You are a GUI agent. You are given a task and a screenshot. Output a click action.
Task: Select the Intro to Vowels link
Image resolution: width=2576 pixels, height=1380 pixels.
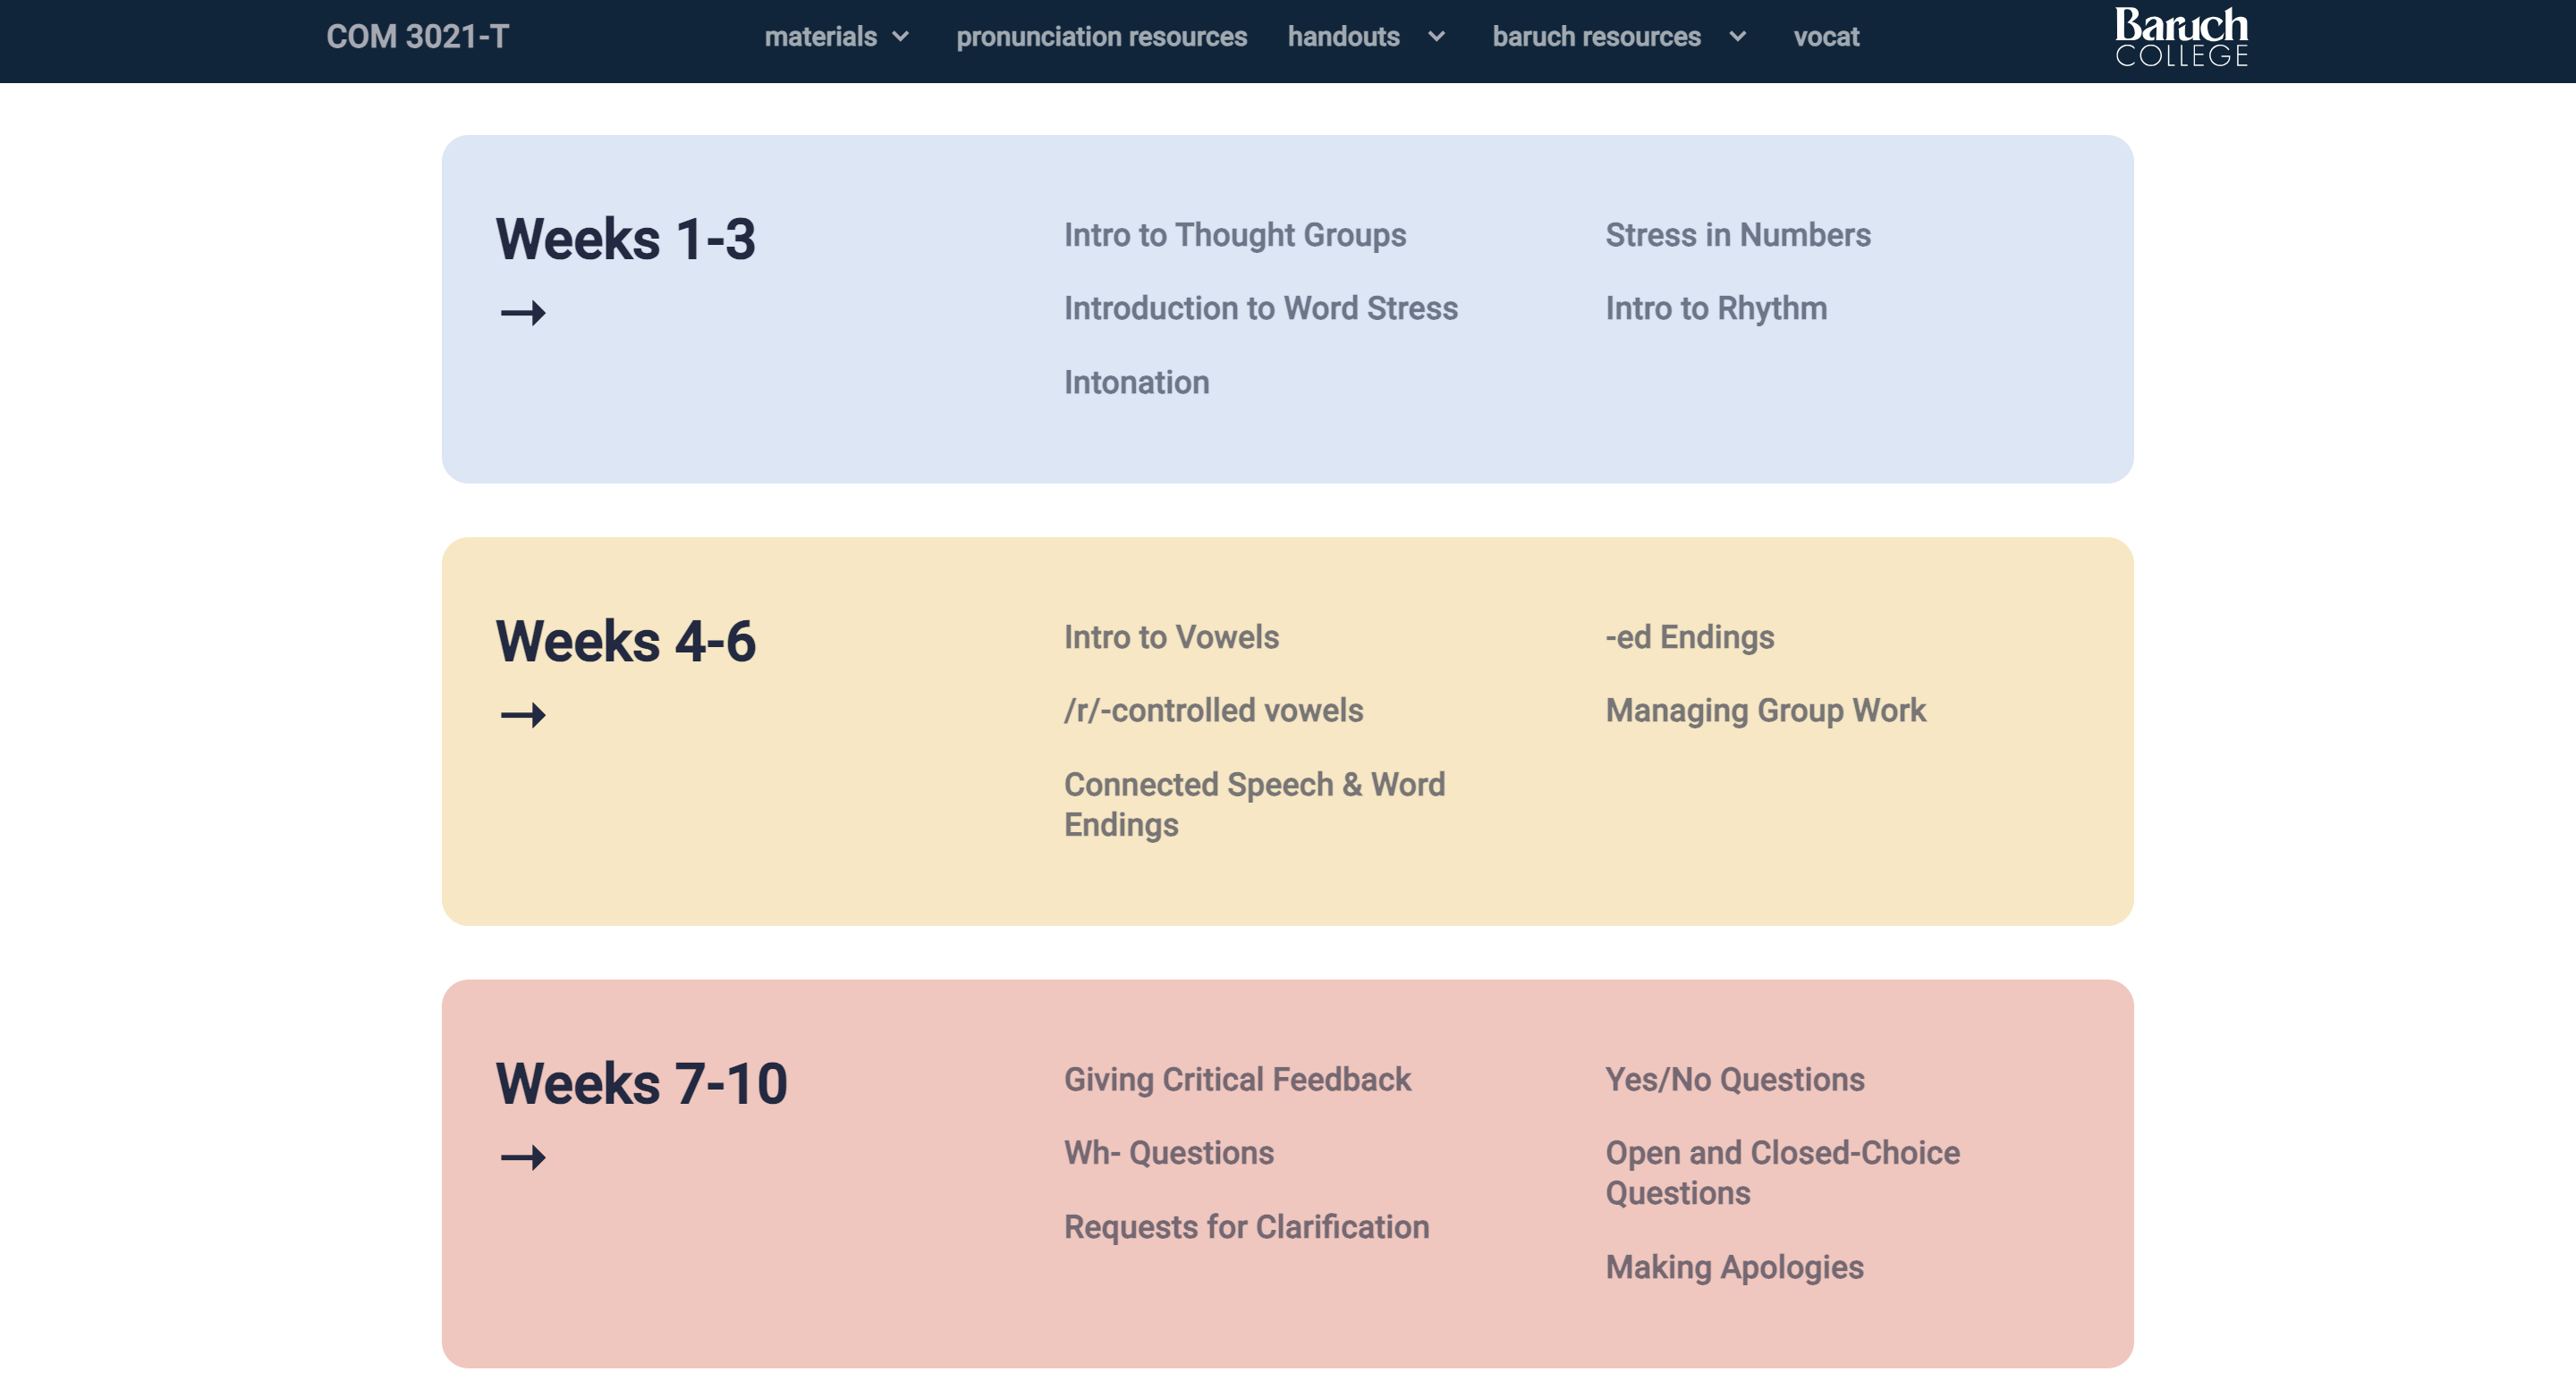[x=1171, y=636]
